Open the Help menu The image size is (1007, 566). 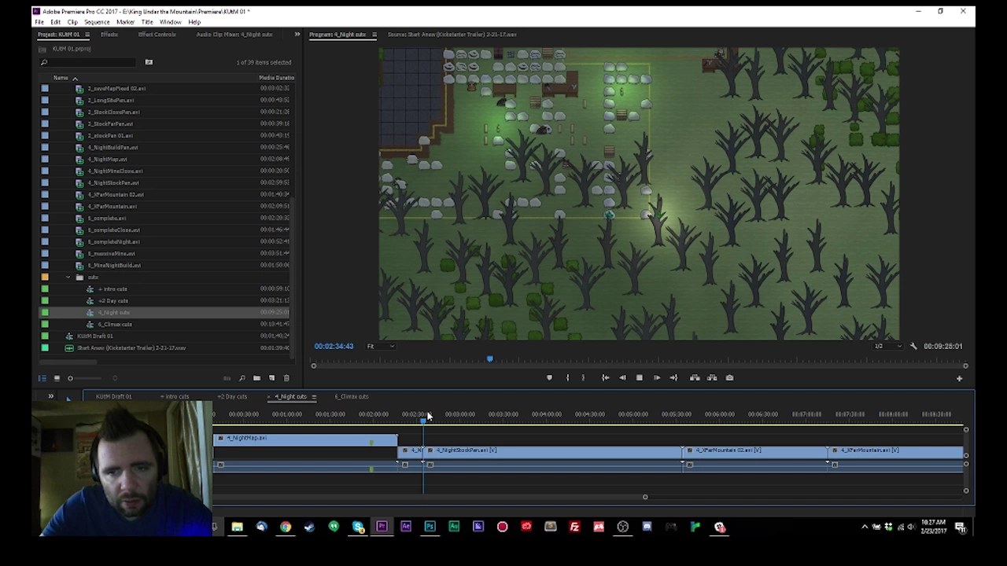194,22
